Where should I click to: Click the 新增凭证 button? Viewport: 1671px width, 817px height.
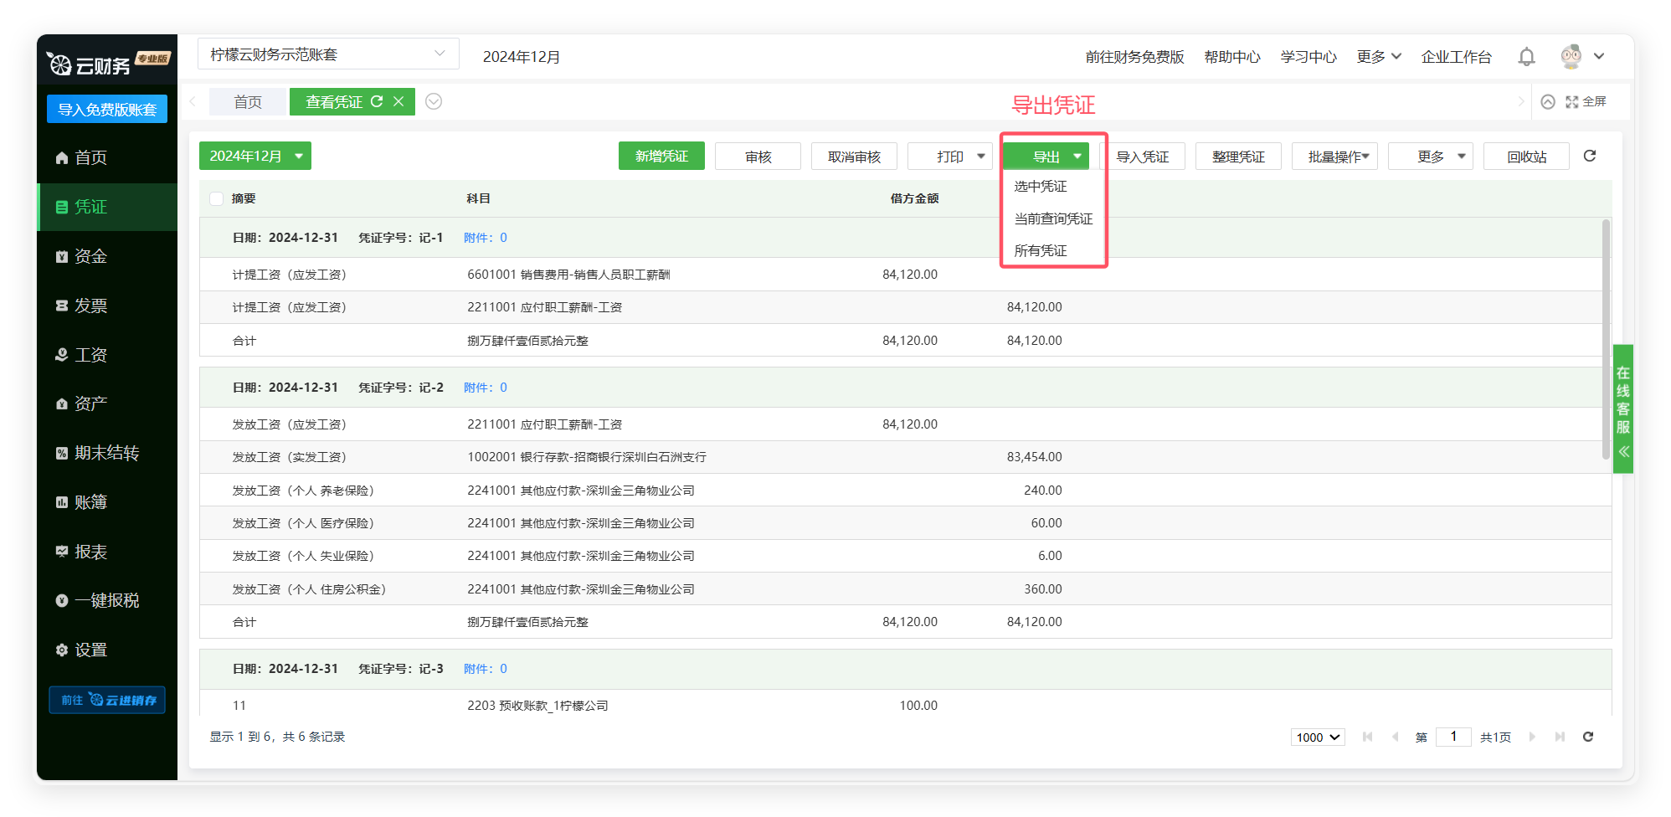(661, 156)
